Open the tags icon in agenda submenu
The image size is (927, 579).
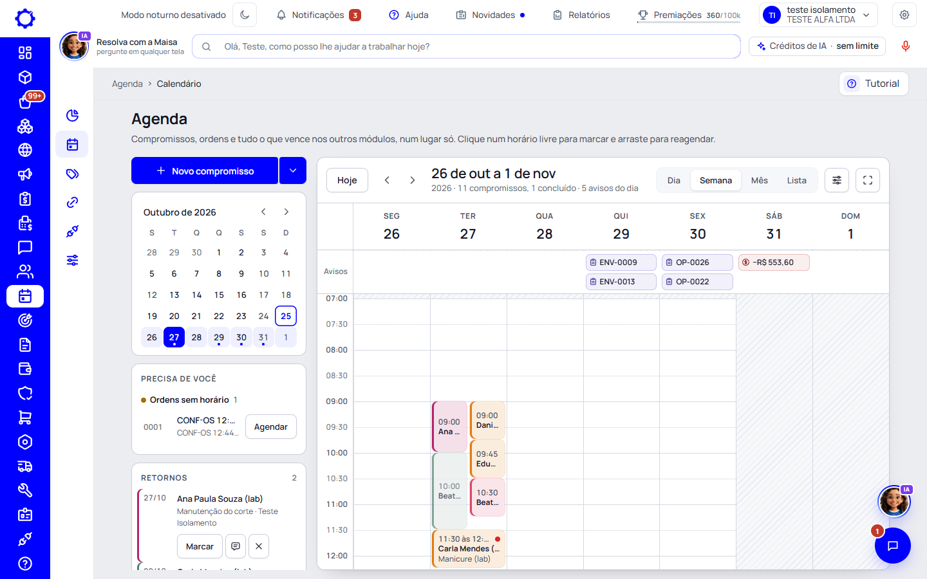pos(72,174)
